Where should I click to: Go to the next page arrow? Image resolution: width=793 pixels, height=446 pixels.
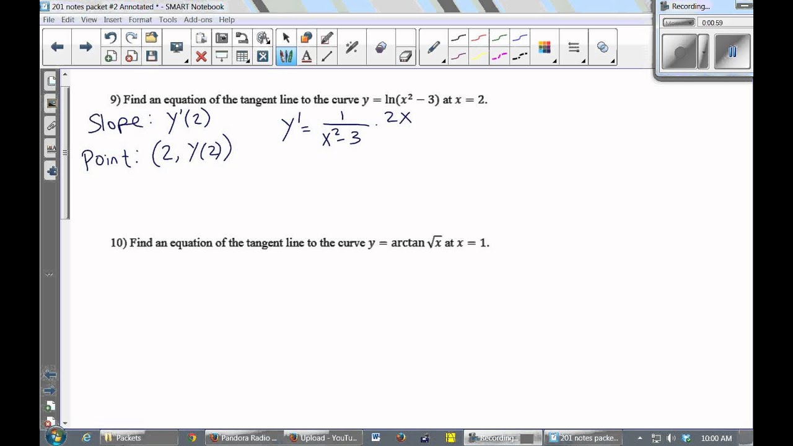(85, 47)
